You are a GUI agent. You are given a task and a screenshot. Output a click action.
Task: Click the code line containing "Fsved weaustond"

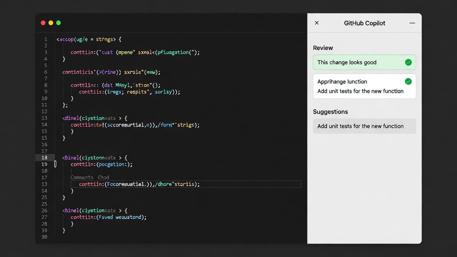tap(109, 217)
